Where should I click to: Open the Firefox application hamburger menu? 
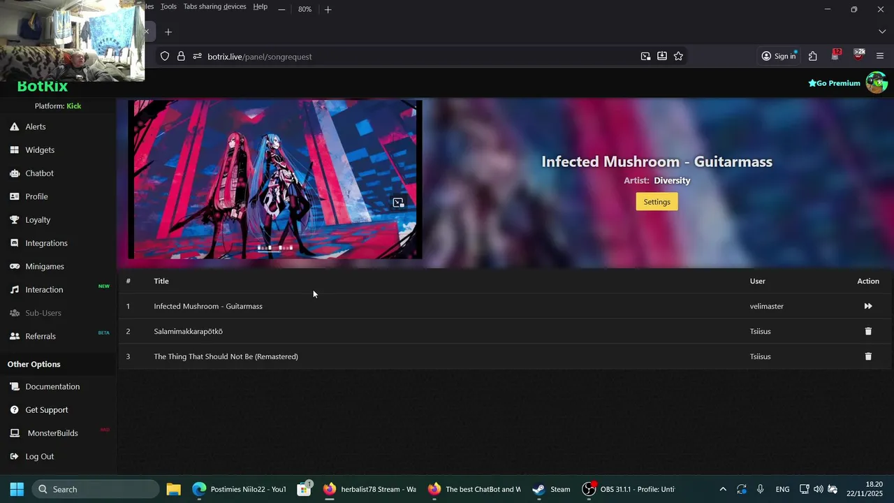[880, 56]
